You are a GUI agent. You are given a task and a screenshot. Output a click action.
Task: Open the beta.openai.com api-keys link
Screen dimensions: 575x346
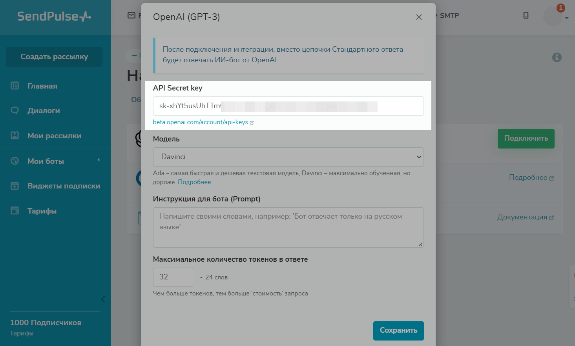pyautogui.click(x=201, y=122)
